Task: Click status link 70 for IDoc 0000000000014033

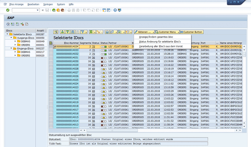Action: click(94, 50)
